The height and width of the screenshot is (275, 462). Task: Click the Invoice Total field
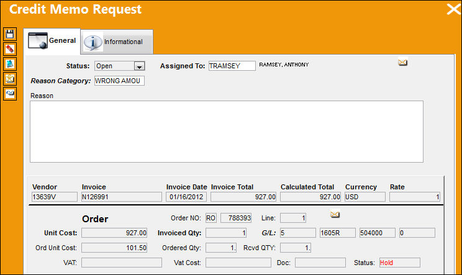point(243,197)
